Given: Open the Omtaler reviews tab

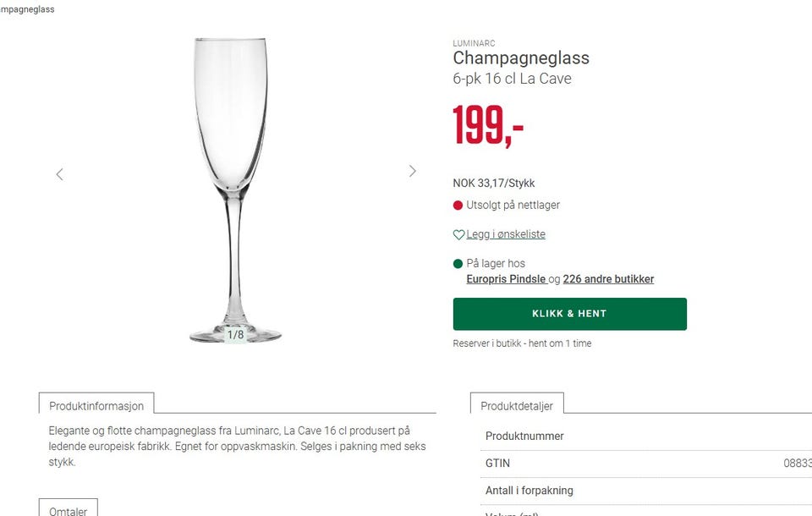Looking at the screenshot, I should click(x=68, y=509).
